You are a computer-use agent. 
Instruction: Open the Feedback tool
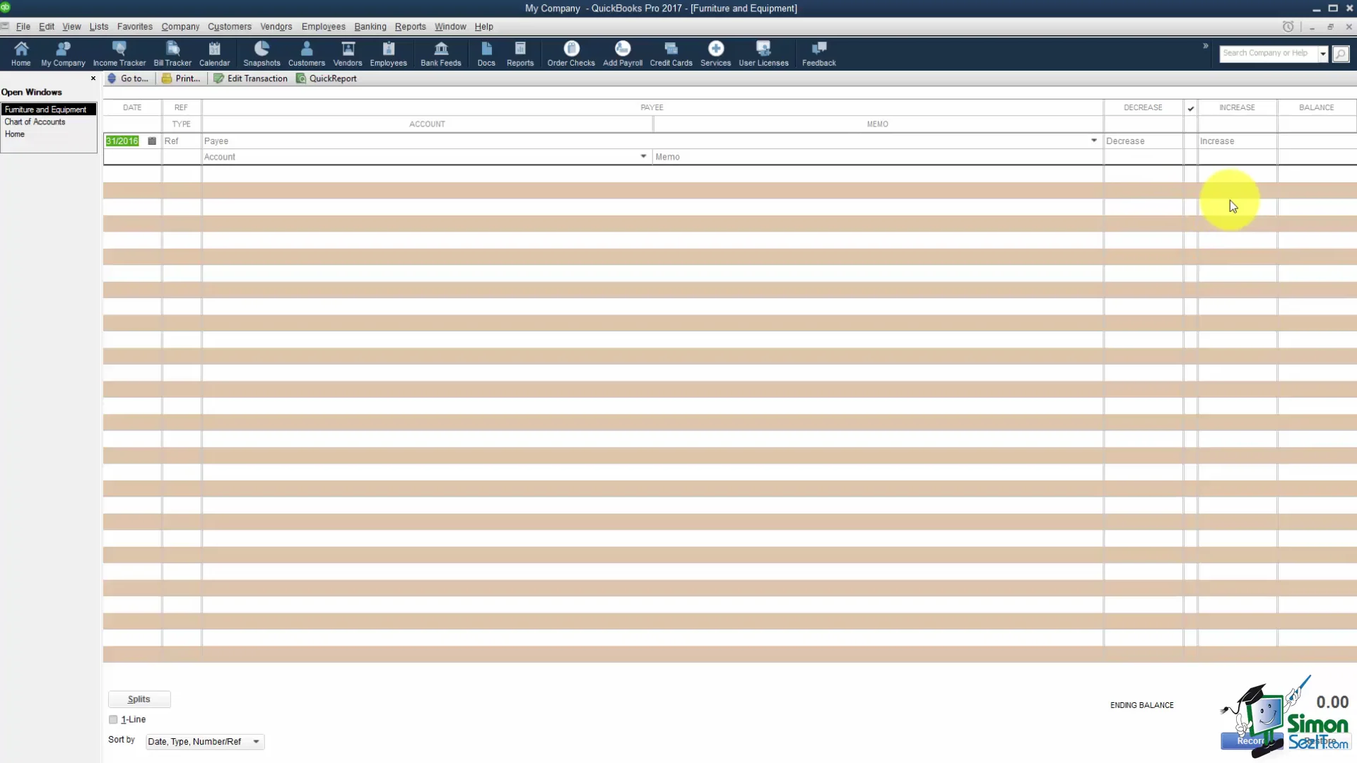pos(818,53)
